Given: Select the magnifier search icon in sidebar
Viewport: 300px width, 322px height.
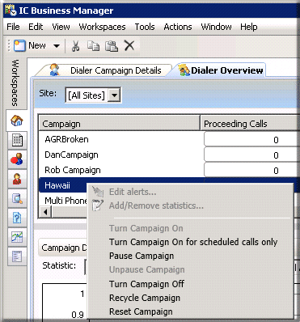Looking at the screenshot, I should [x=17, y=198].
